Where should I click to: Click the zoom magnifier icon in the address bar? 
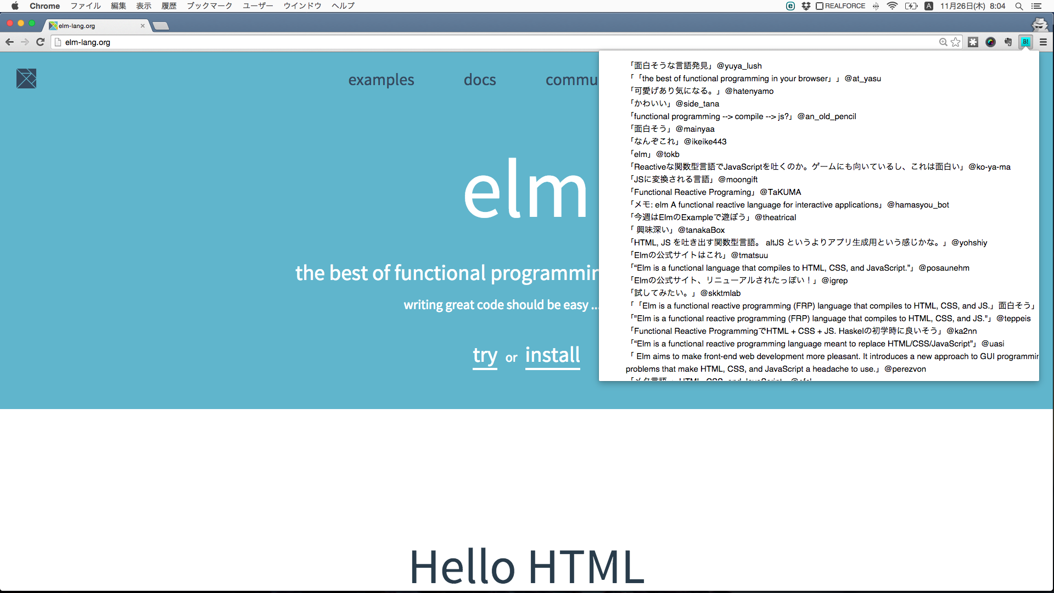943,42
